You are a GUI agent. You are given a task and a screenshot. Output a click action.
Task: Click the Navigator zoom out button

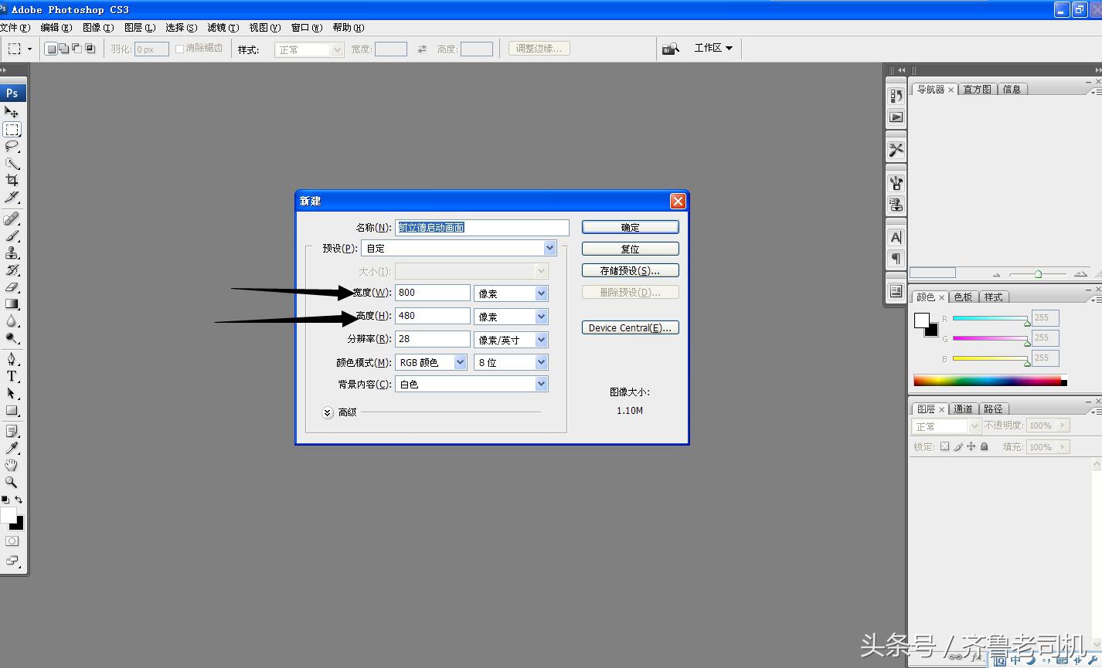coord(997,275)
